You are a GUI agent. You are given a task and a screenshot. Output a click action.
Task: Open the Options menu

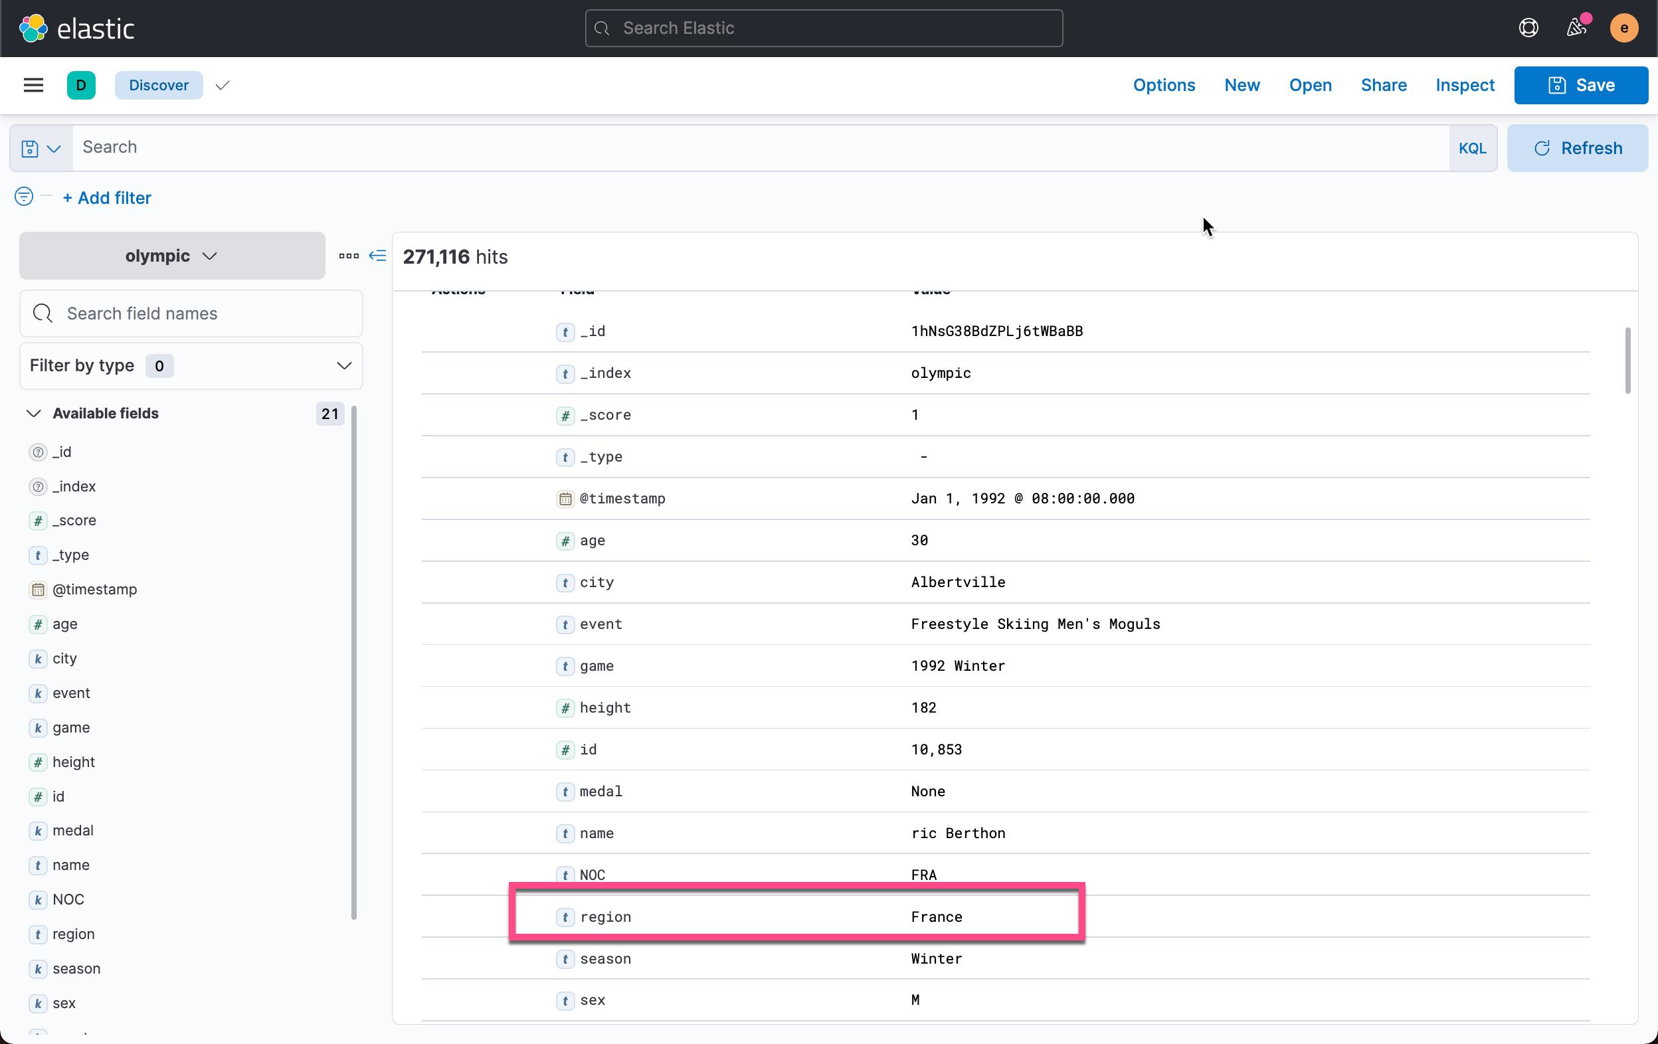point(1164,85)
